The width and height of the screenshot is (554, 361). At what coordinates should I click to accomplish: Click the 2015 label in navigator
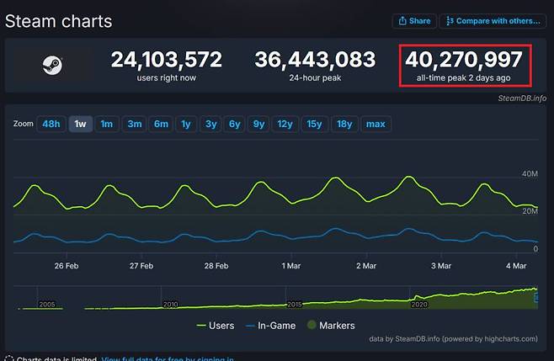(295, 304)
